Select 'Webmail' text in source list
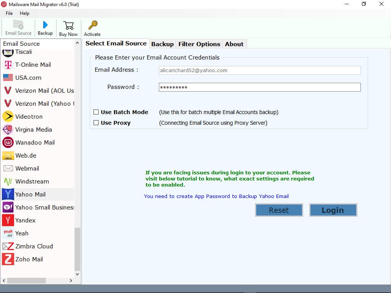The height and width of the screenshot is (293, 391). coord(27,168)
